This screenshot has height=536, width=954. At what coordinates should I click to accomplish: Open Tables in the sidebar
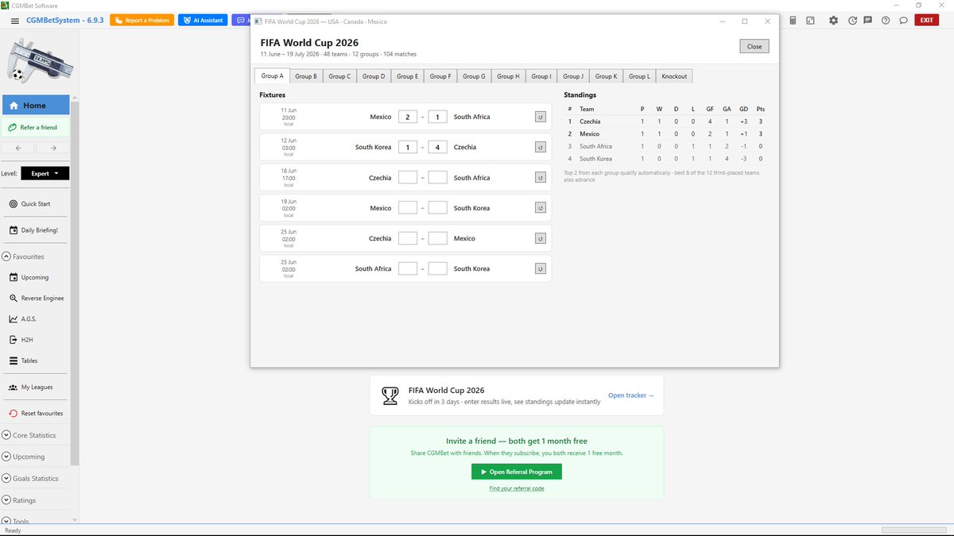click(x=35, y=361)
